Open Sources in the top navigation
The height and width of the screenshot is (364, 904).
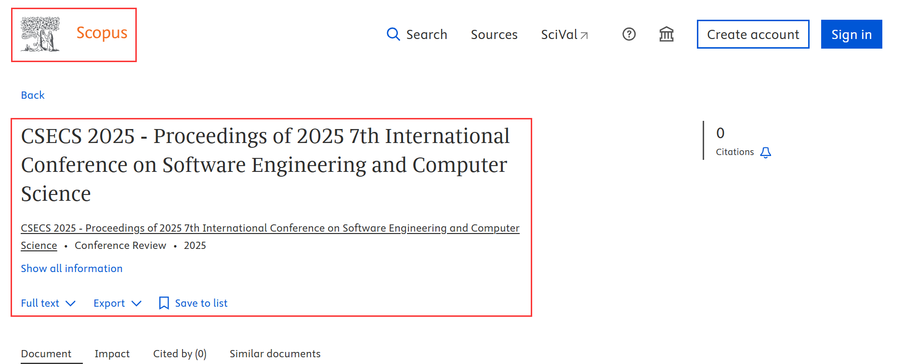click(x=494, y=34)
